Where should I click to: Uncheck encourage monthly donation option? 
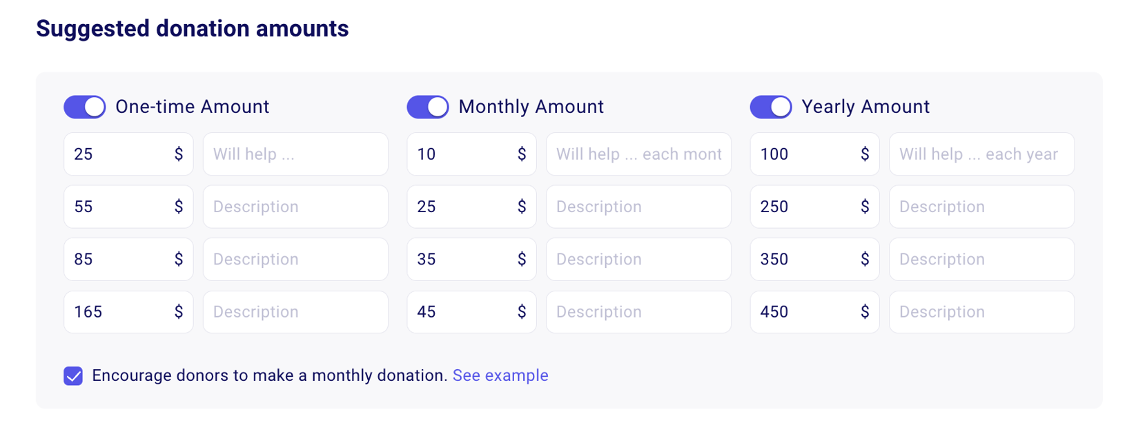tap(72, 376)
